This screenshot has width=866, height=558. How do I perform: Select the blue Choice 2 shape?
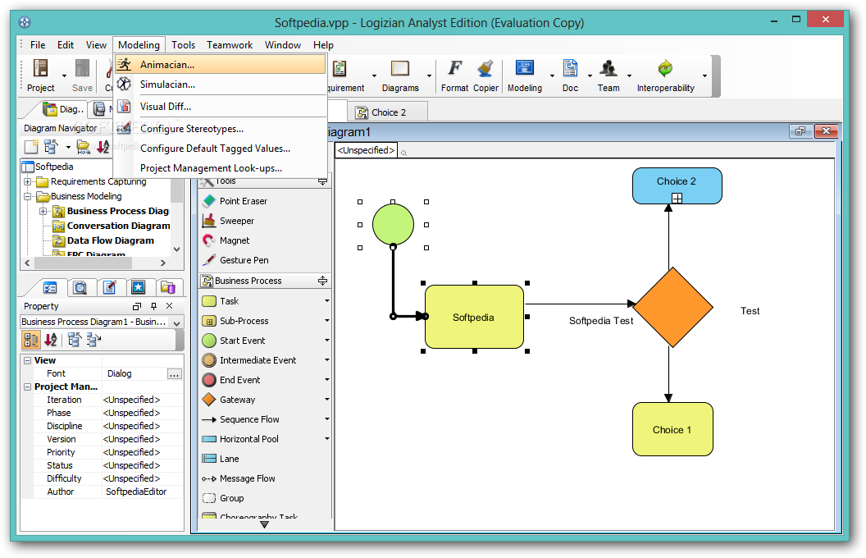click(x=677, y=186)
